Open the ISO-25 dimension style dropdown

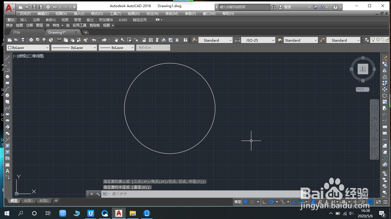(x=258, y=40)
